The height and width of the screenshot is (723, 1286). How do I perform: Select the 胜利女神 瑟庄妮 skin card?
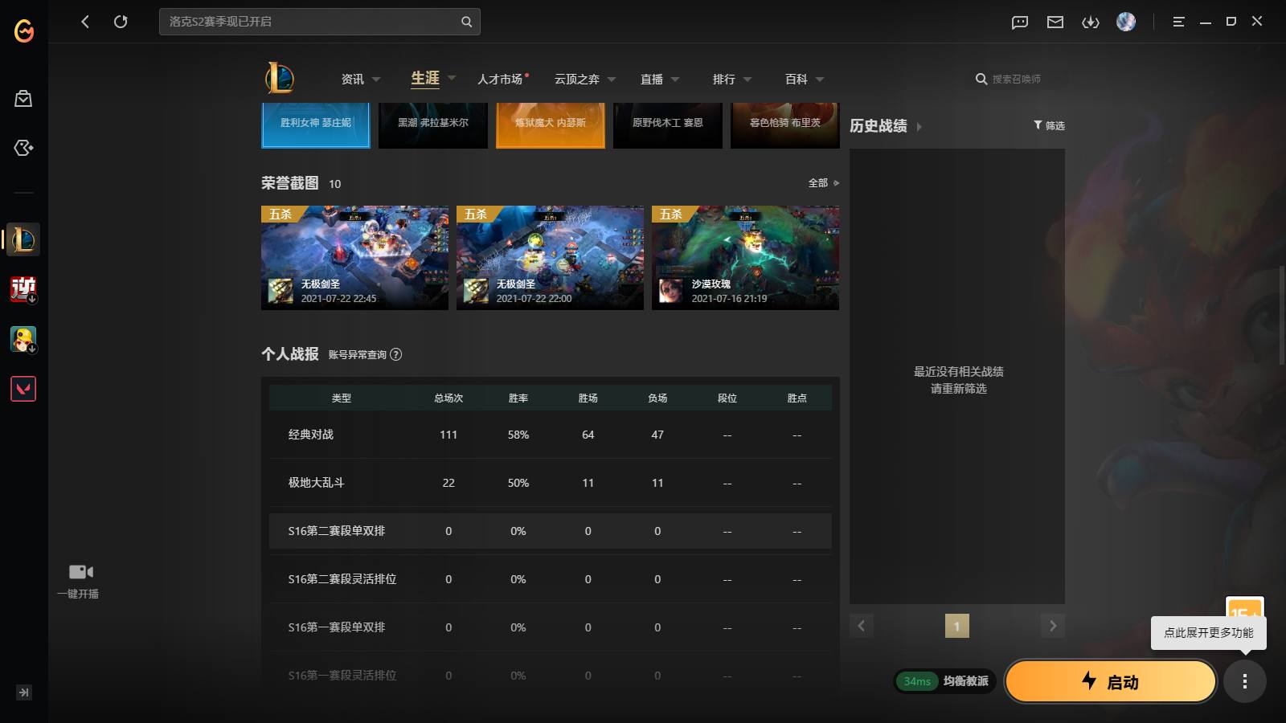tap(316, 125)
